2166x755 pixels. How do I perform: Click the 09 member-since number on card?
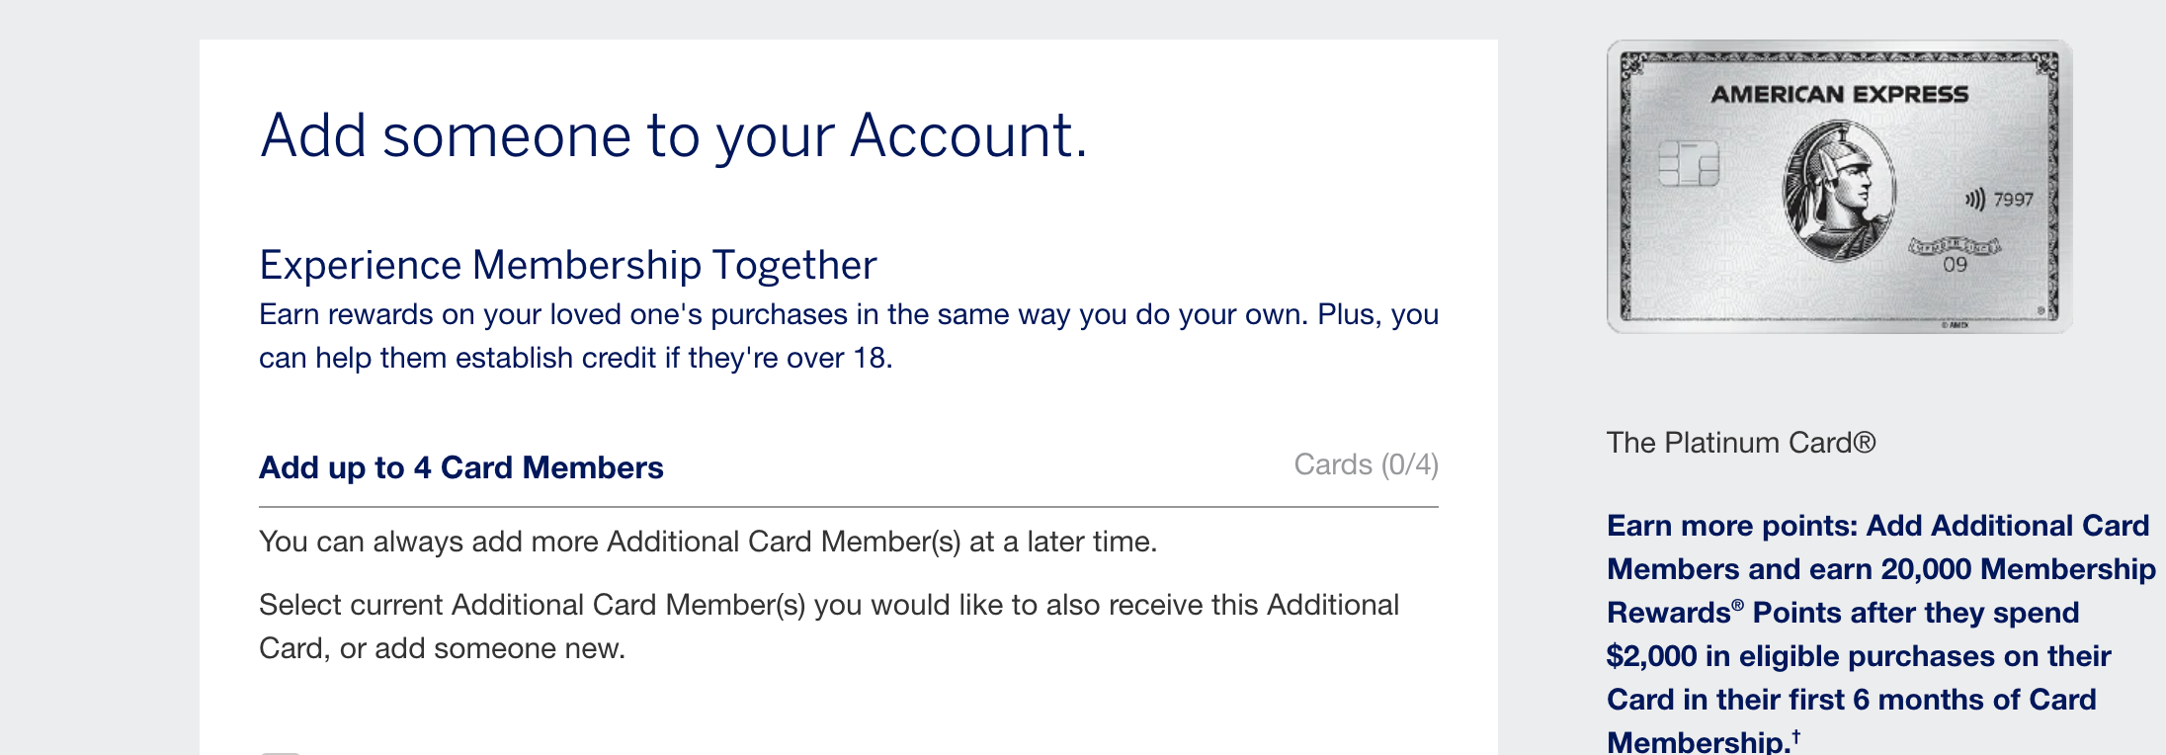(x=1955, y=265)
